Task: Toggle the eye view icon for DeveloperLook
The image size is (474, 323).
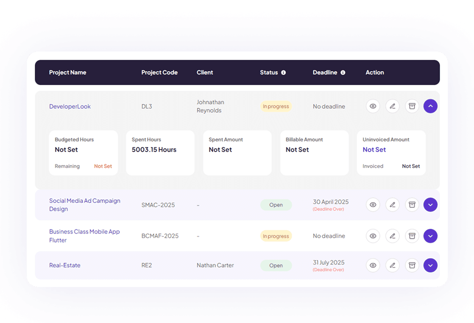Action: coord(373,106)
